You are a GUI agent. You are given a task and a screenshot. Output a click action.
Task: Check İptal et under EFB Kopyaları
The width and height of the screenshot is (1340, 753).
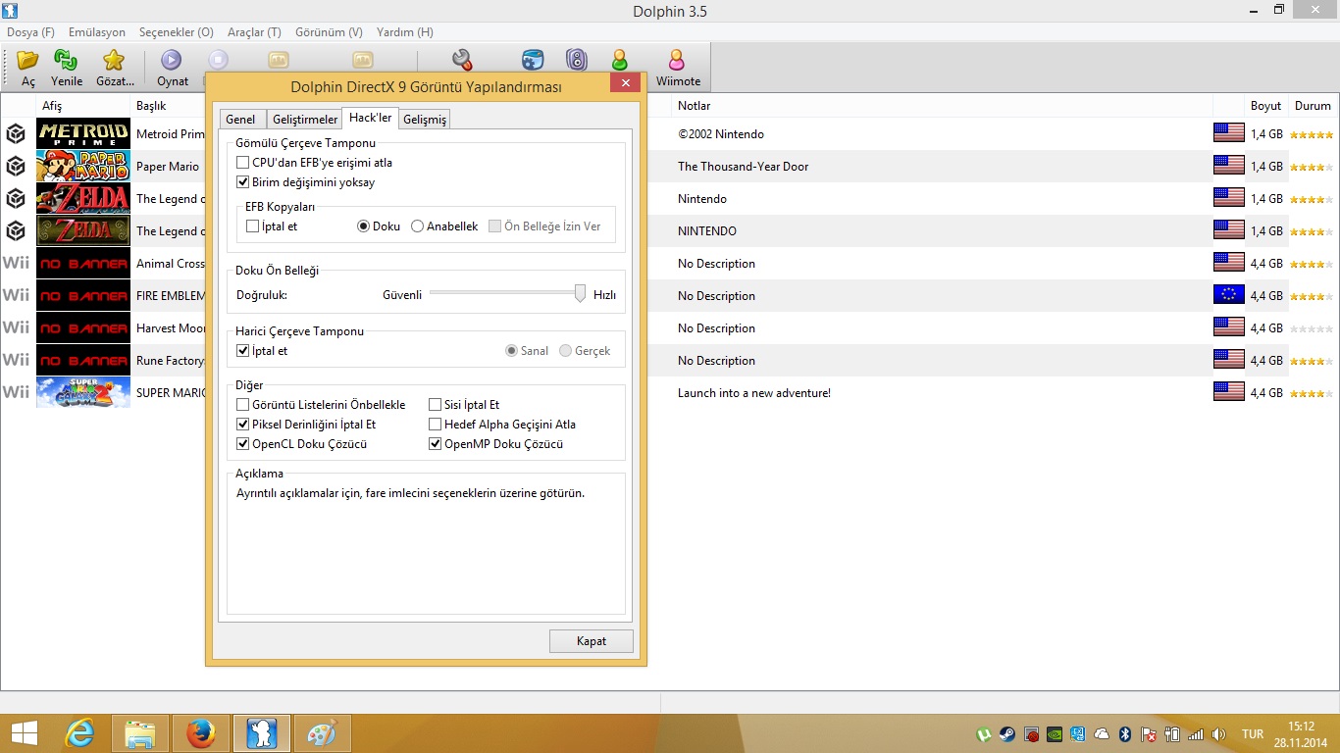pyautogui.click(x=252, y=226)
